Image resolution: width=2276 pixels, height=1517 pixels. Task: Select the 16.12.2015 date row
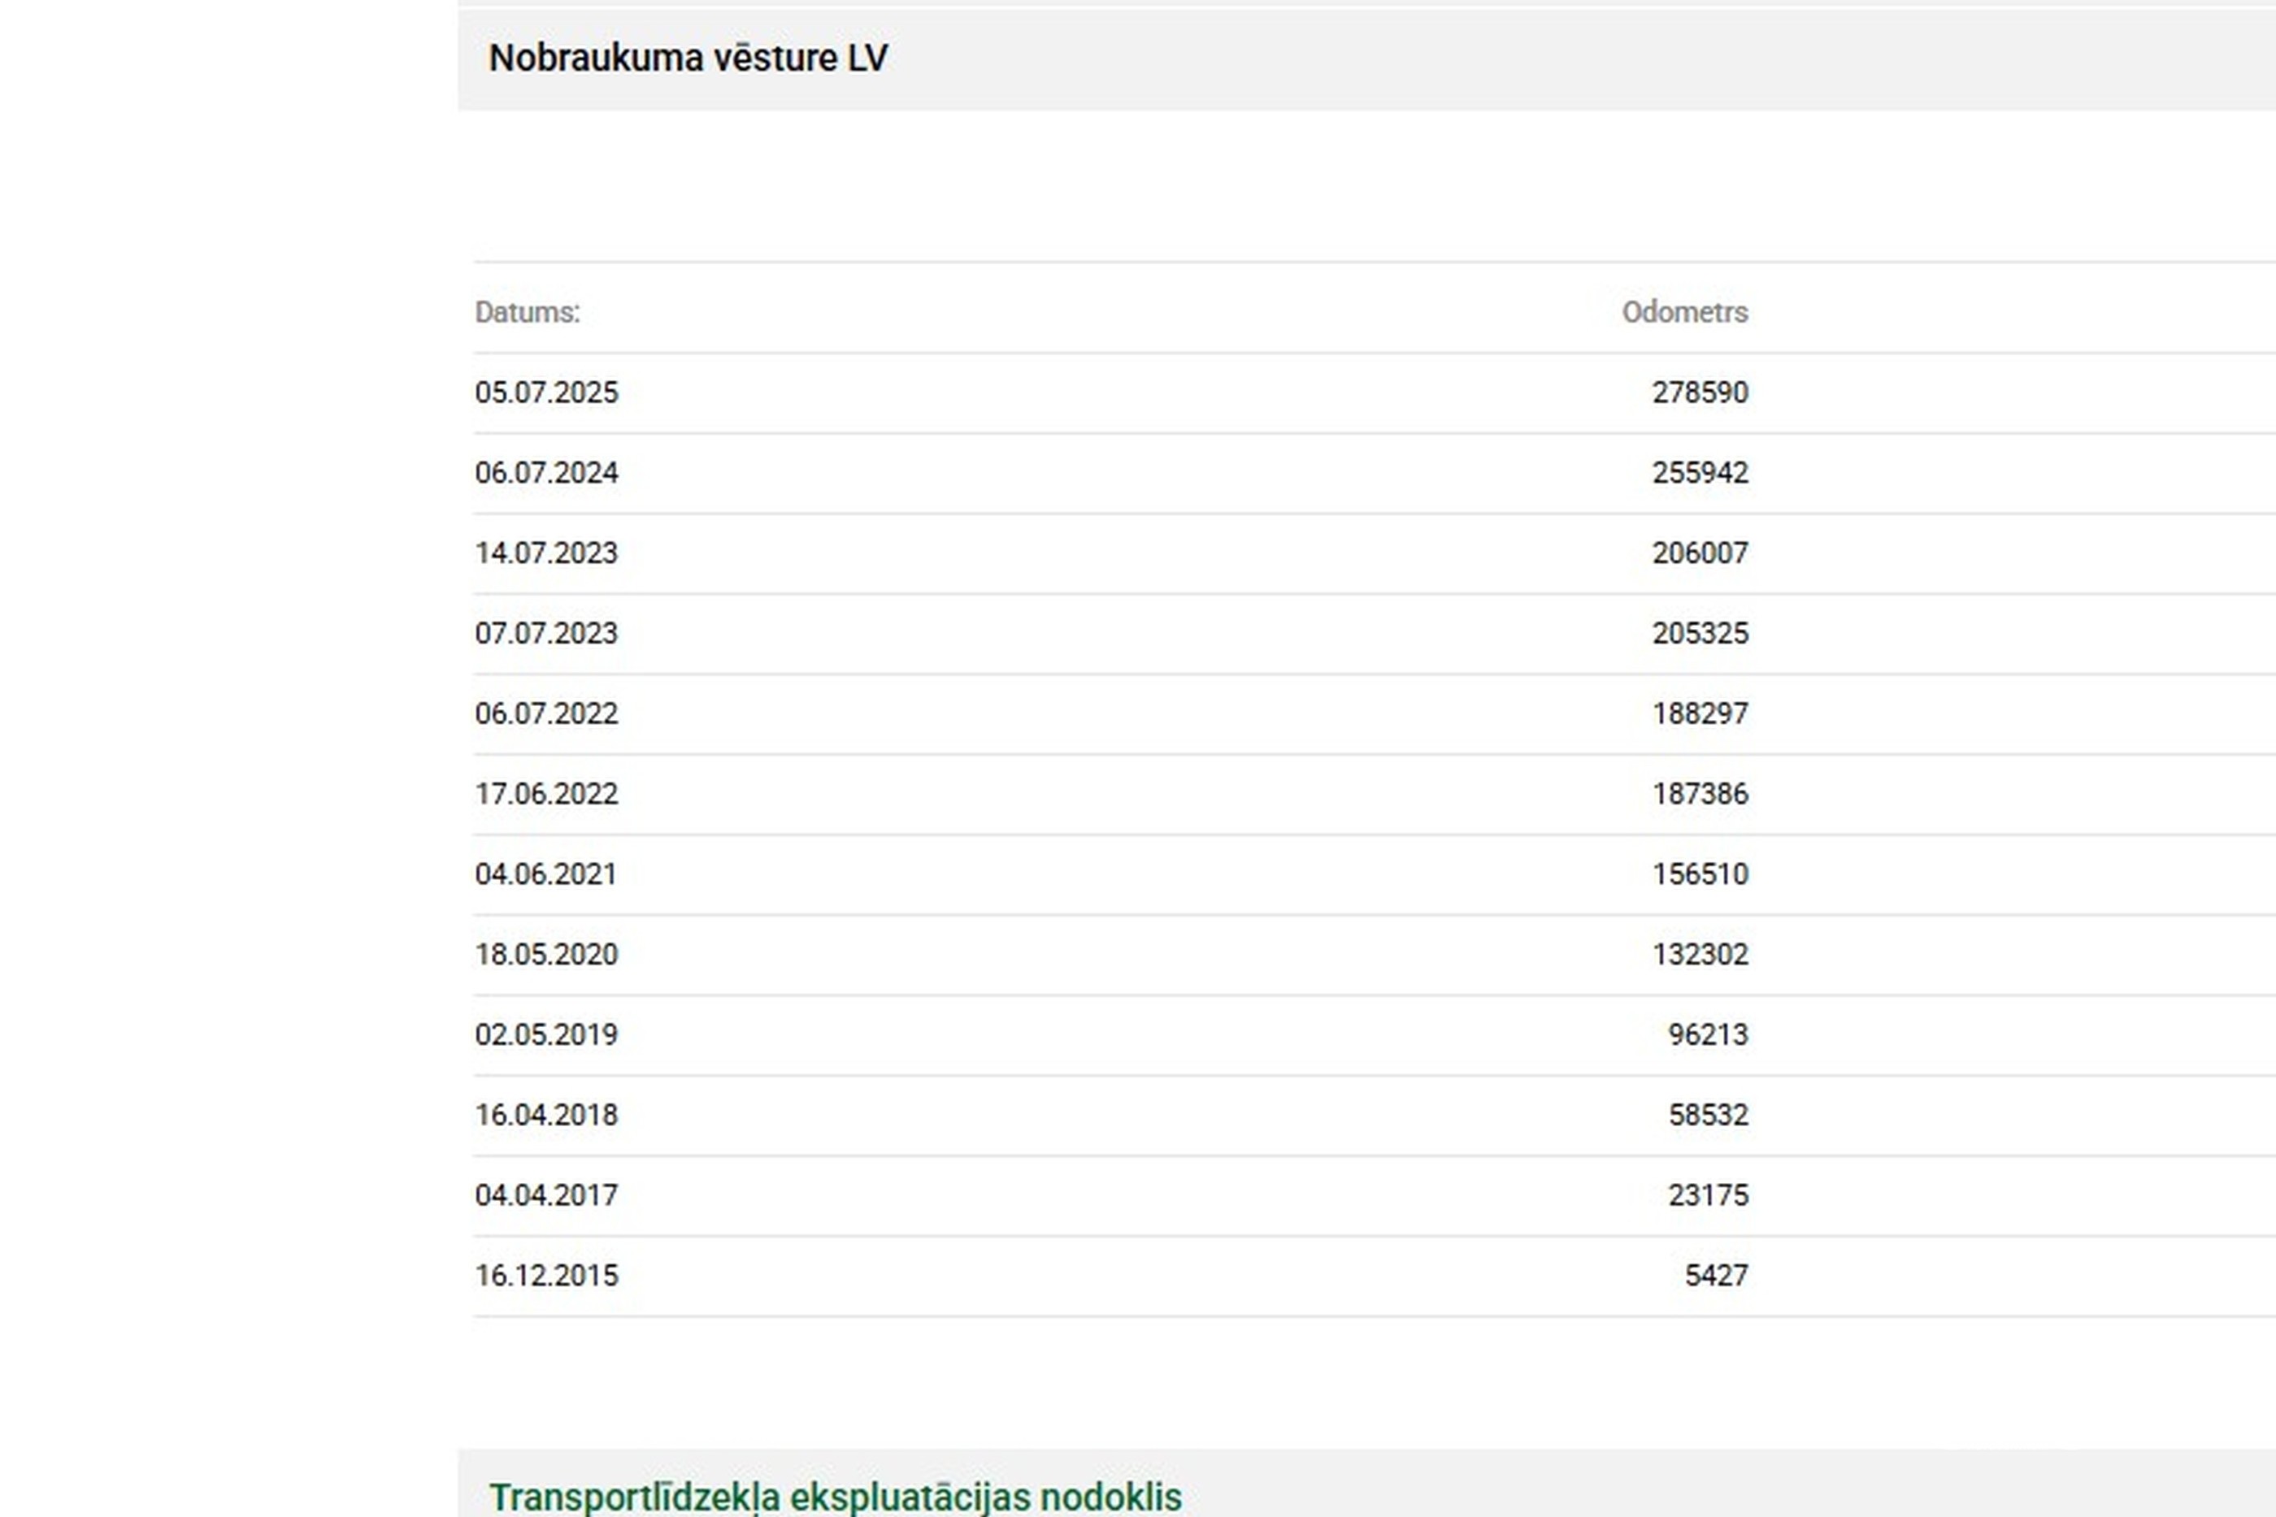pos(545,1276)
